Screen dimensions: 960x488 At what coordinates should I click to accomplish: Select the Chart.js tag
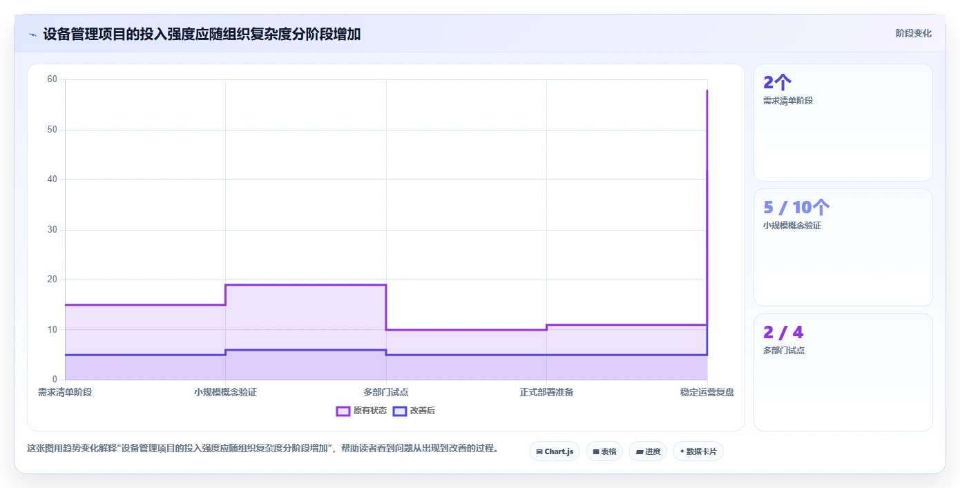555,451
